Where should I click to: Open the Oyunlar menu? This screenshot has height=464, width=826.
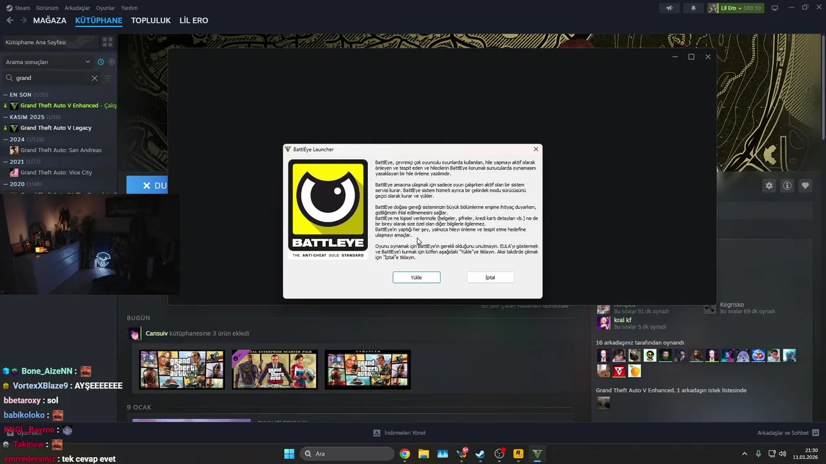coord(105,8)
